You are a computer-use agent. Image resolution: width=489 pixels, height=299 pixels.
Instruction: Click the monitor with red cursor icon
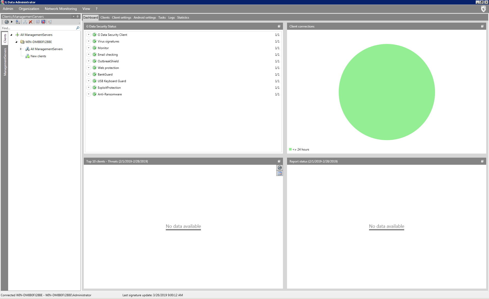click(x=43, y=22)
